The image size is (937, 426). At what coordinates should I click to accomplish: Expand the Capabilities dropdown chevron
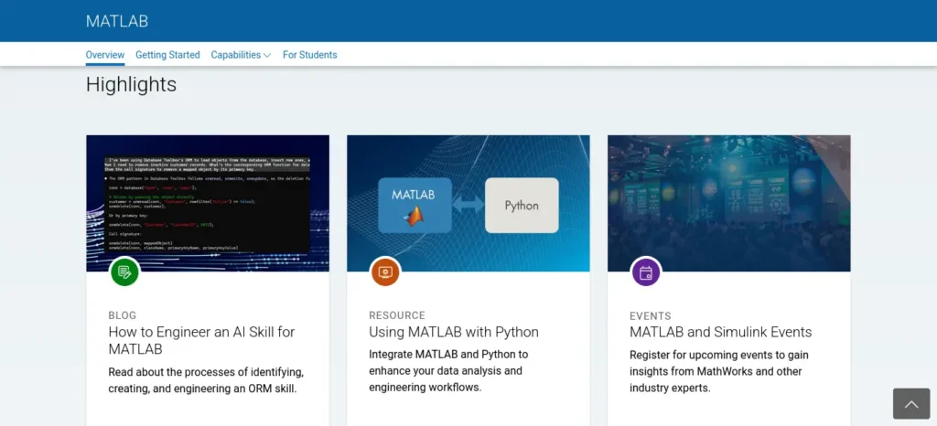click(x=267, y=55)
